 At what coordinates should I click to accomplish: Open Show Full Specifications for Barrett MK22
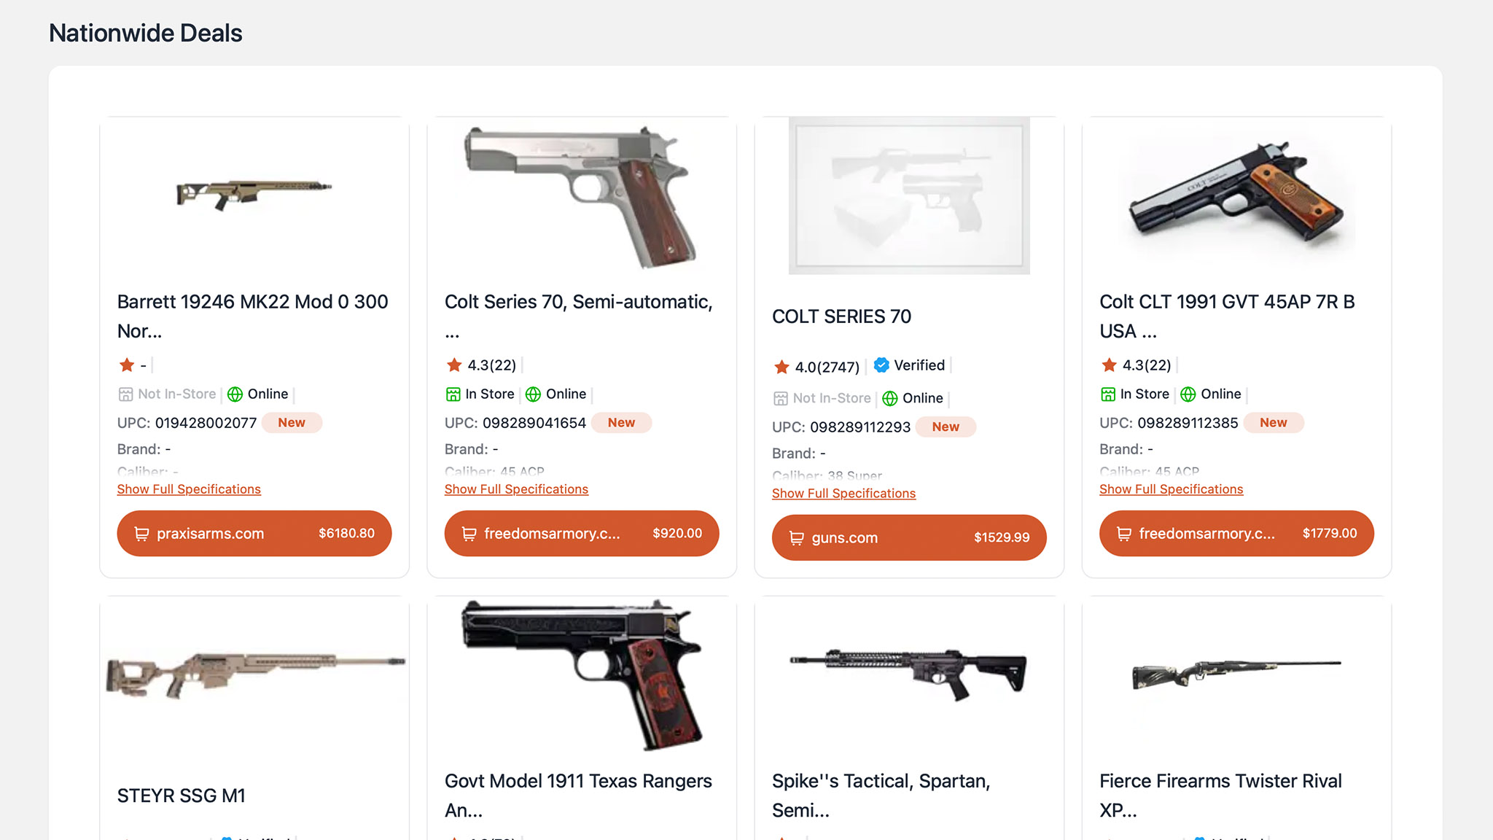(x=189, y=489)
